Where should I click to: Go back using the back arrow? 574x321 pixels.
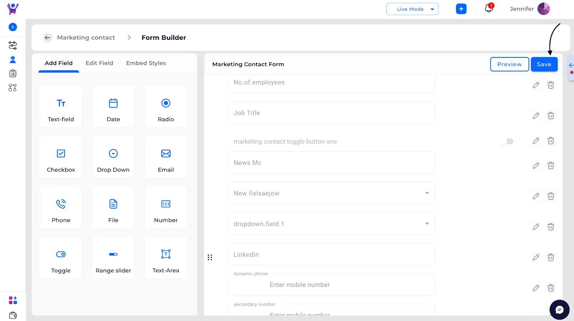pyautogui.click(x=48, y=37)
